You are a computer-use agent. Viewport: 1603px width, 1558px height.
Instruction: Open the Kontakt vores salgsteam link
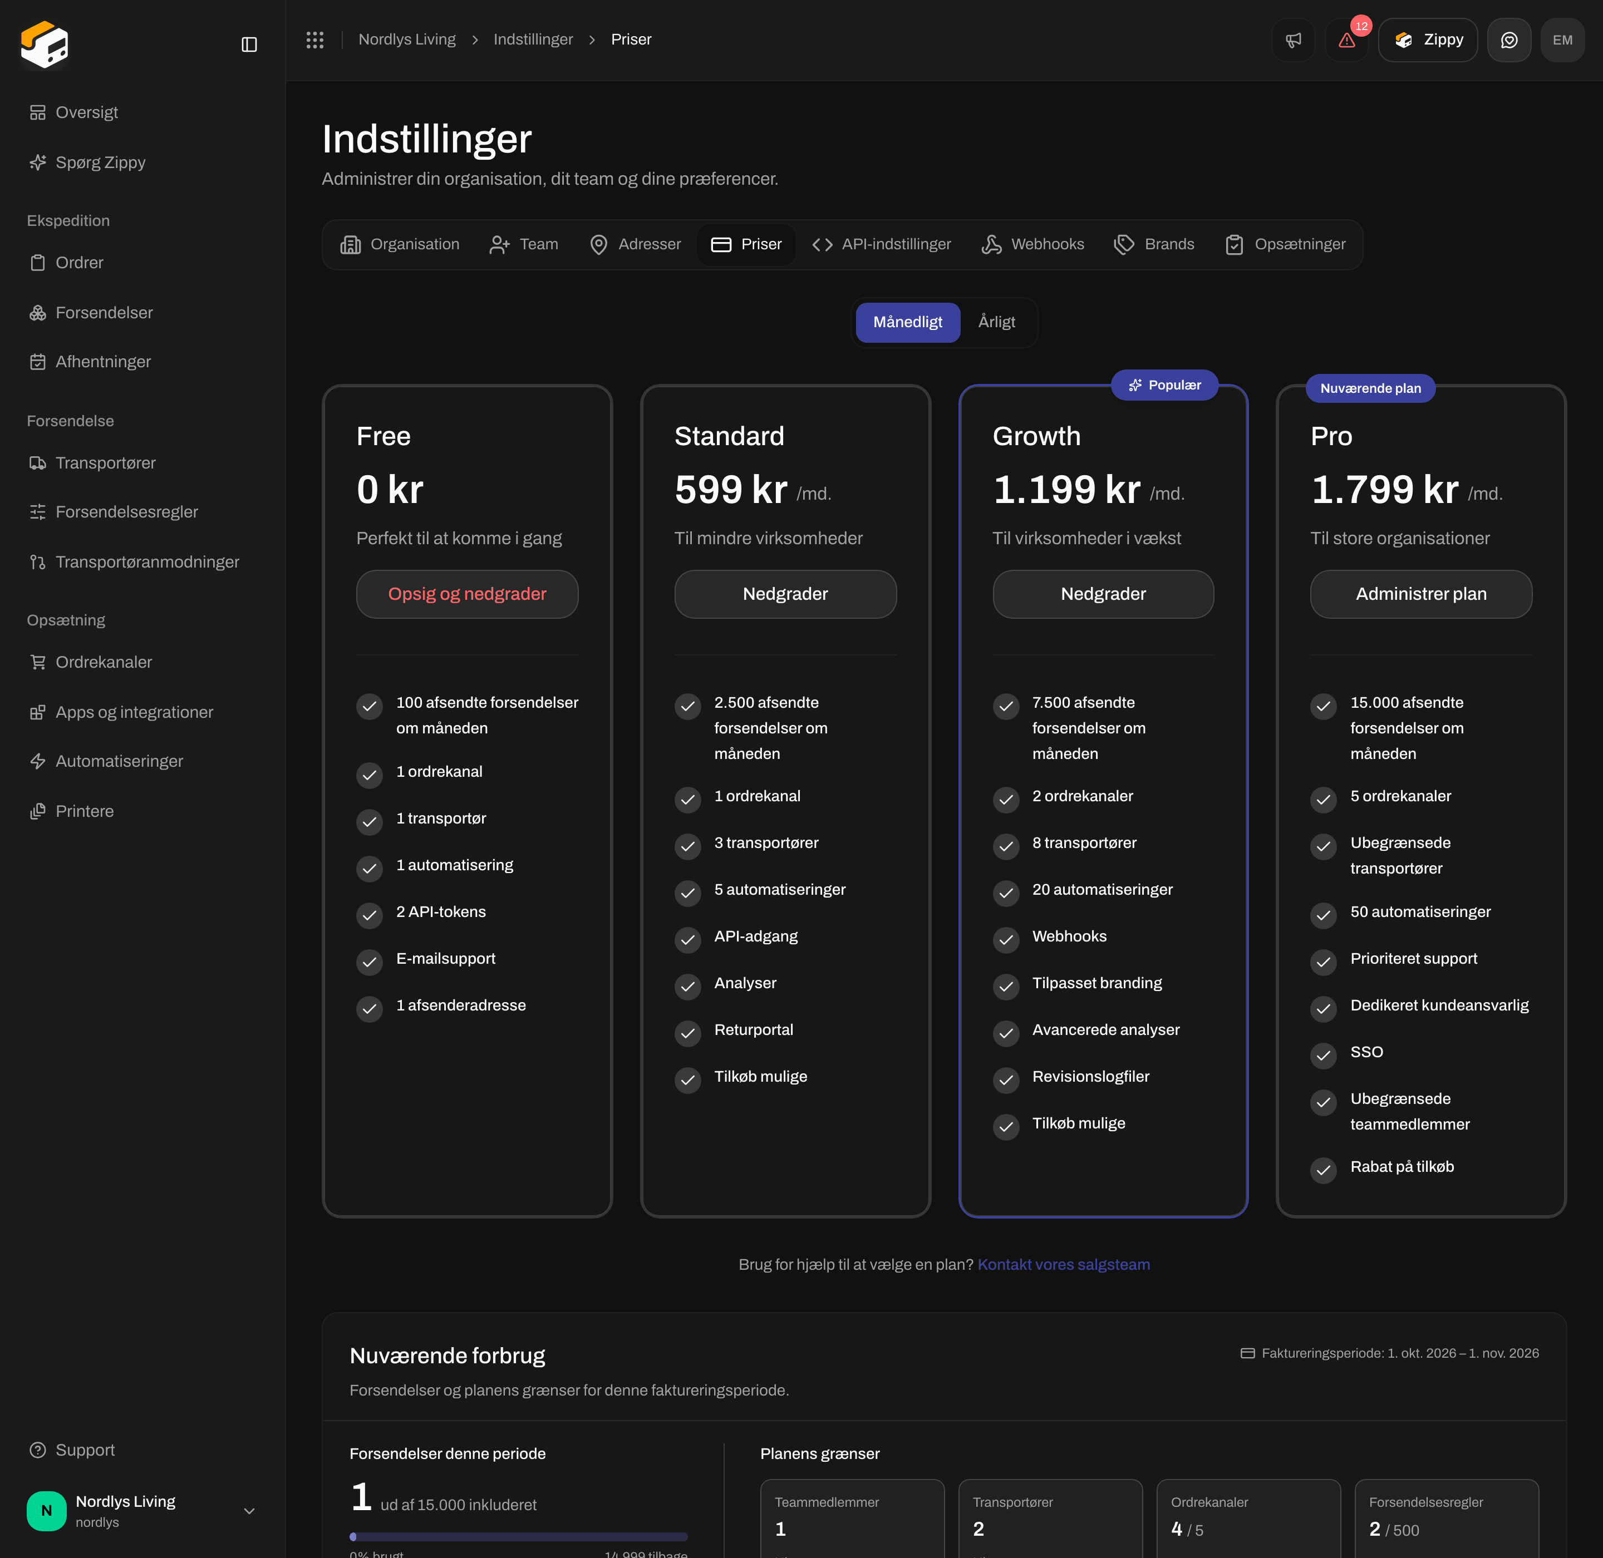(1064, 1264)
